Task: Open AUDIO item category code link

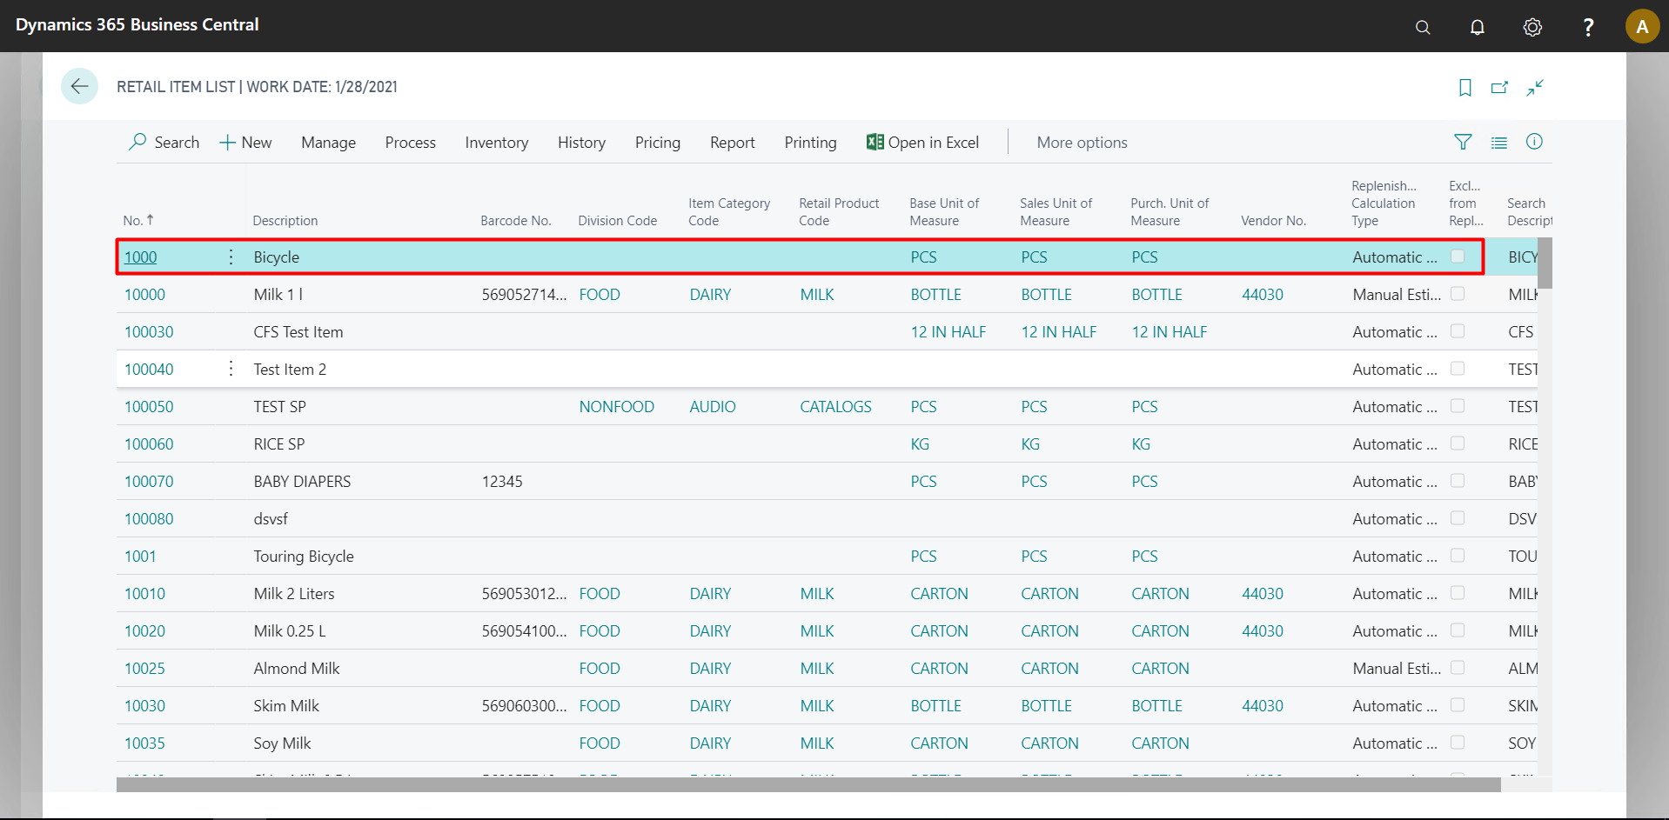Action: tap(713, 406)
